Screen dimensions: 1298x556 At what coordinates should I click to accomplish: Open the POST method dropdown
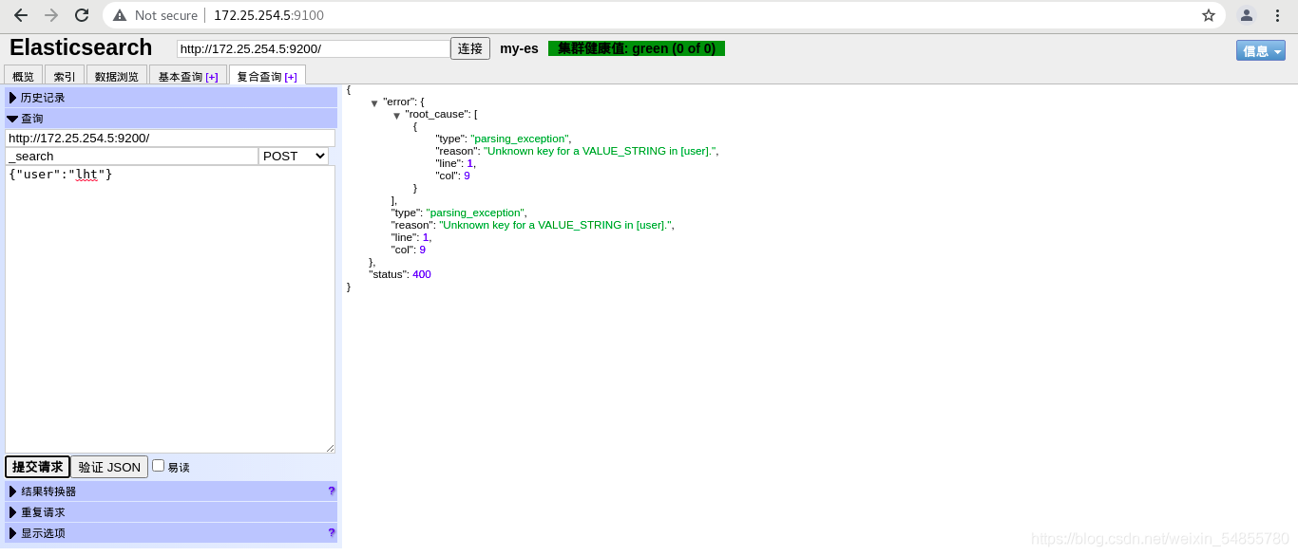(x=294, y=156)
